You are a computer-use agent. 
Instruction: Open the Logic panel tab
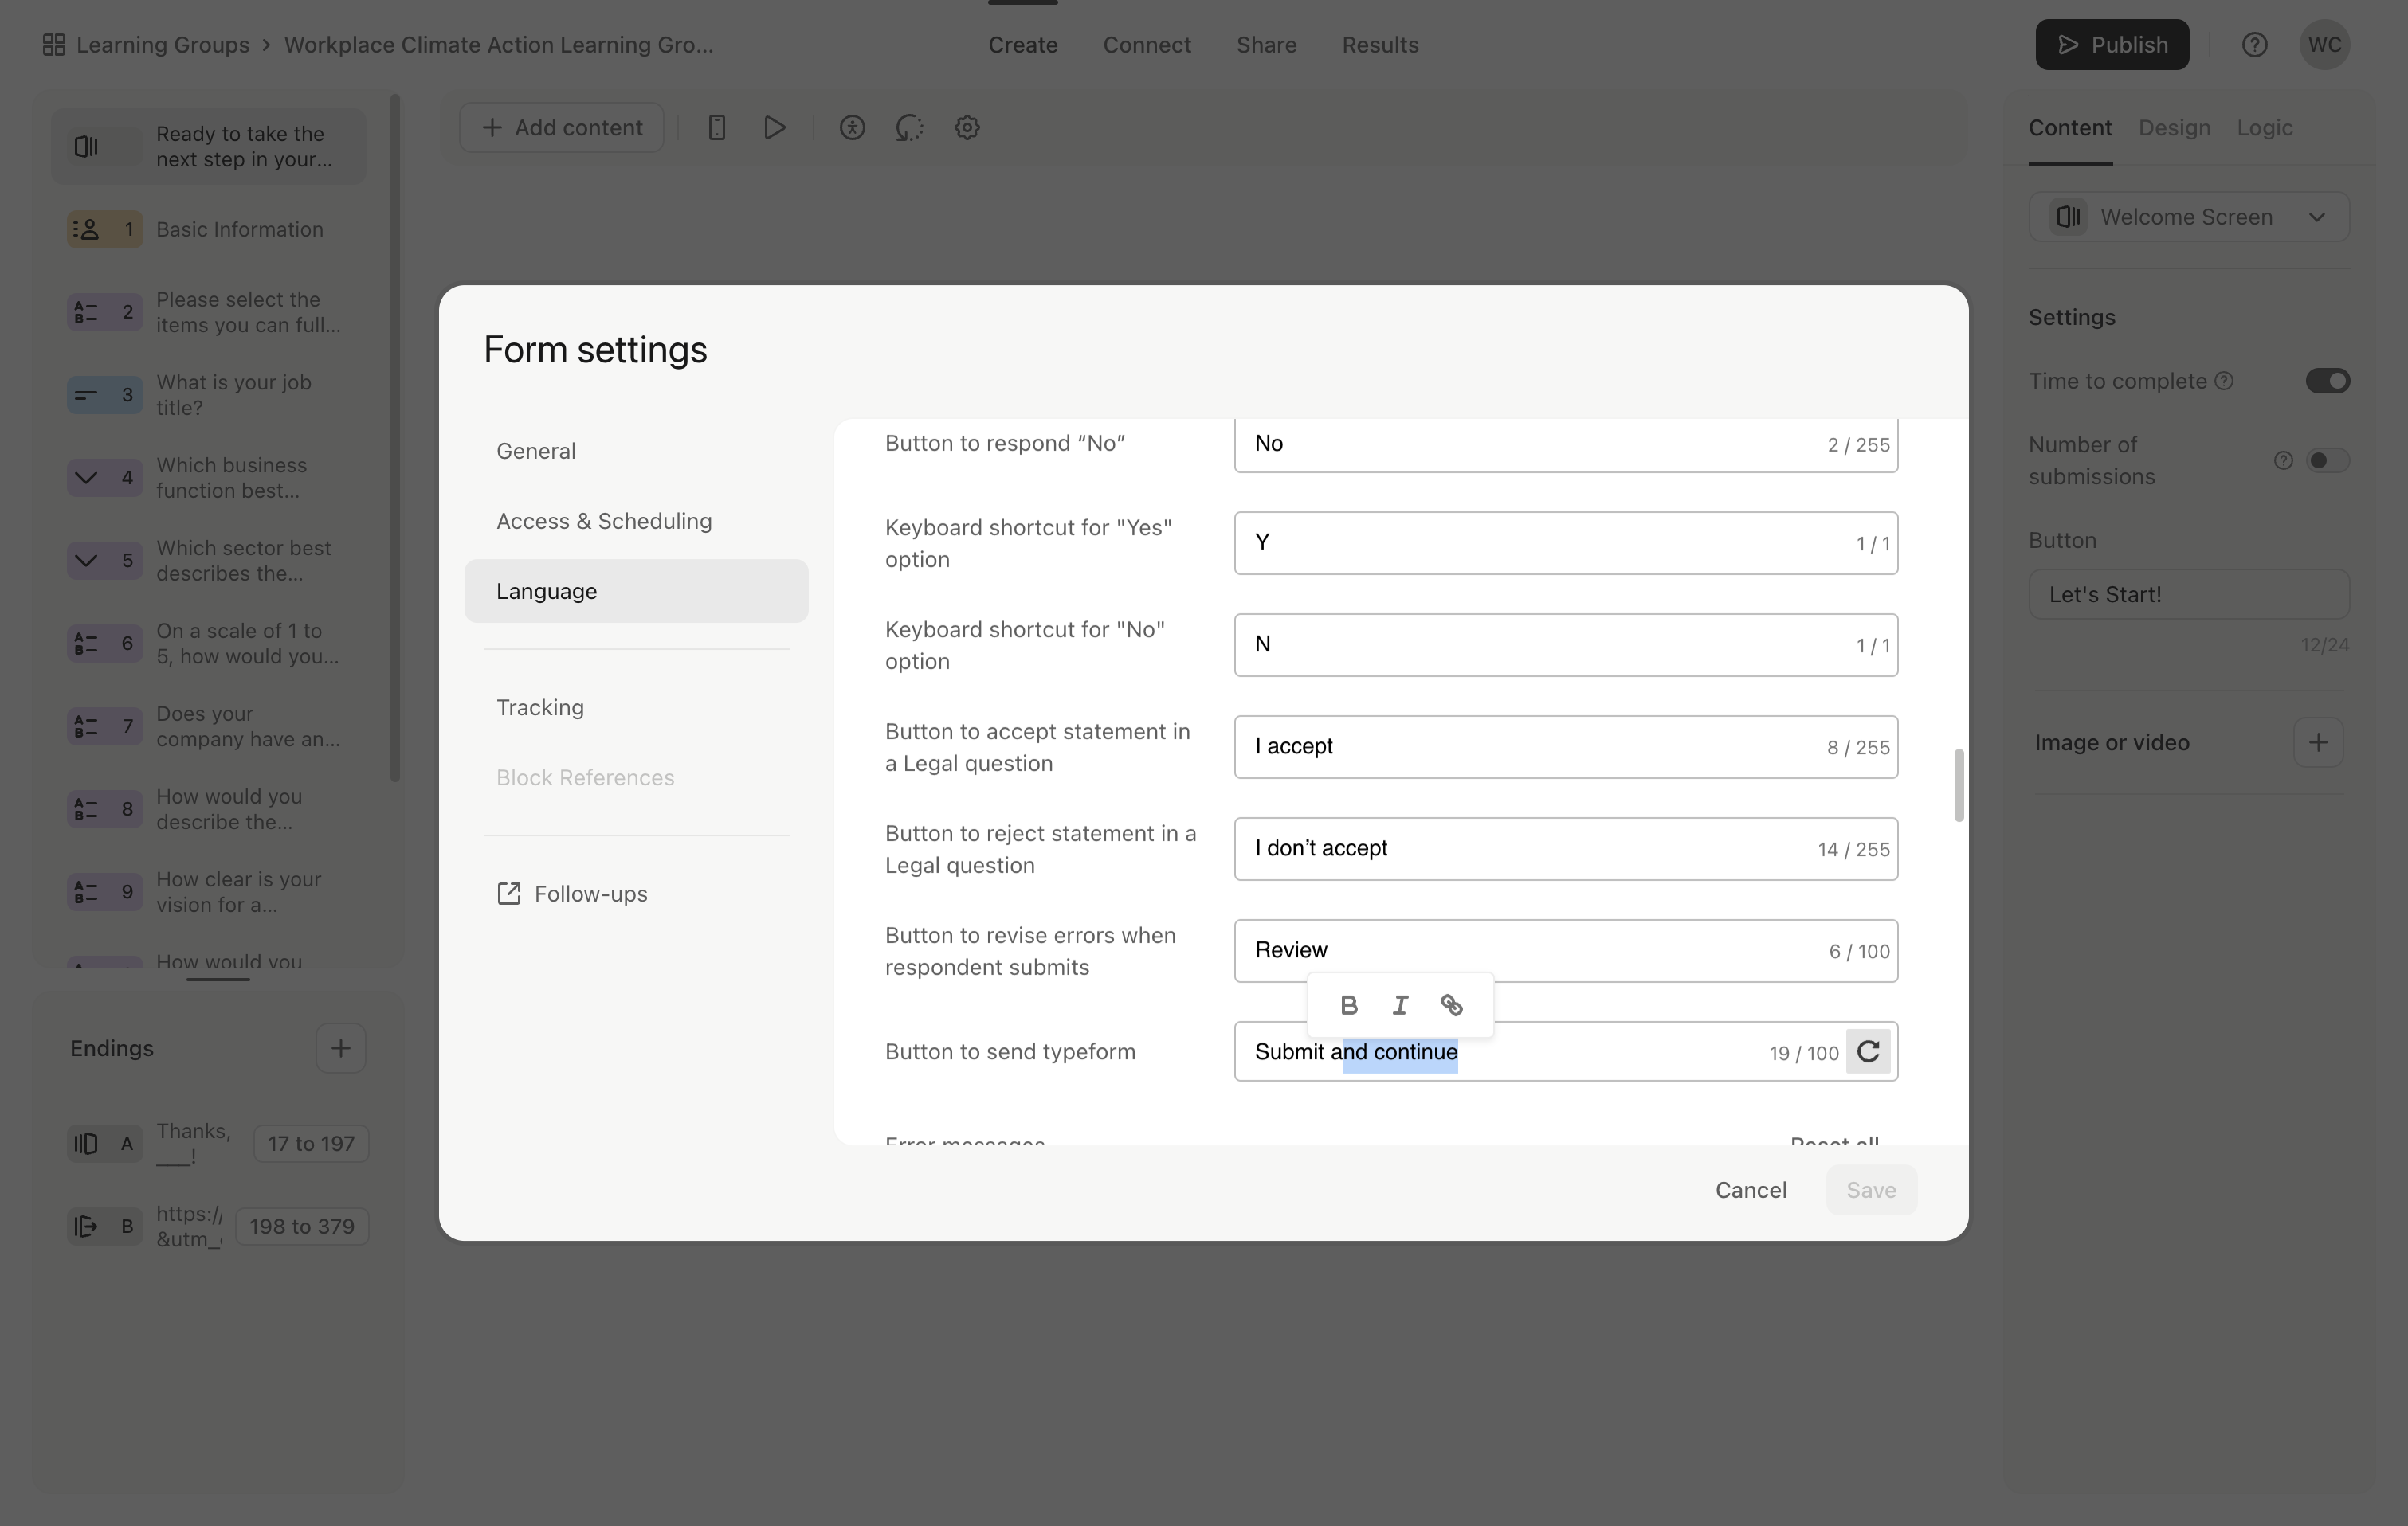click(x=2264, y=128)
